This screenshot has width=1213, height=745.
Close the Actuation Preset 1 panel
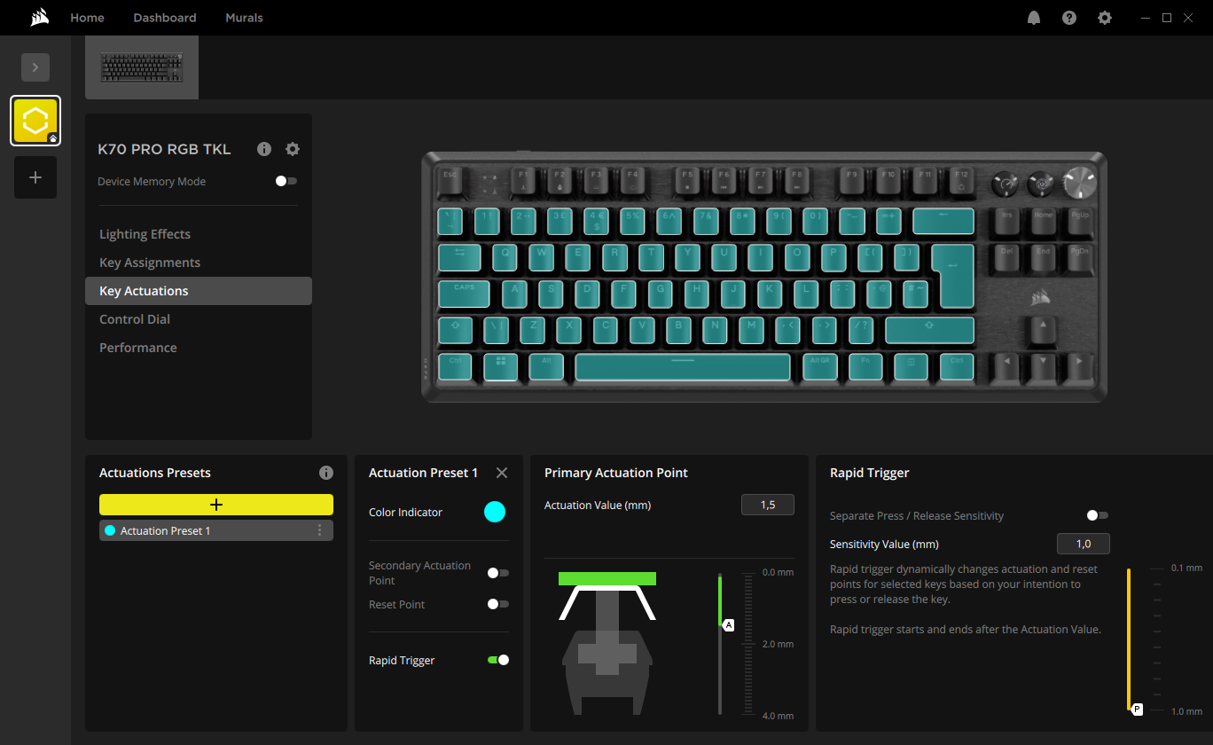[x=502, y=473]
